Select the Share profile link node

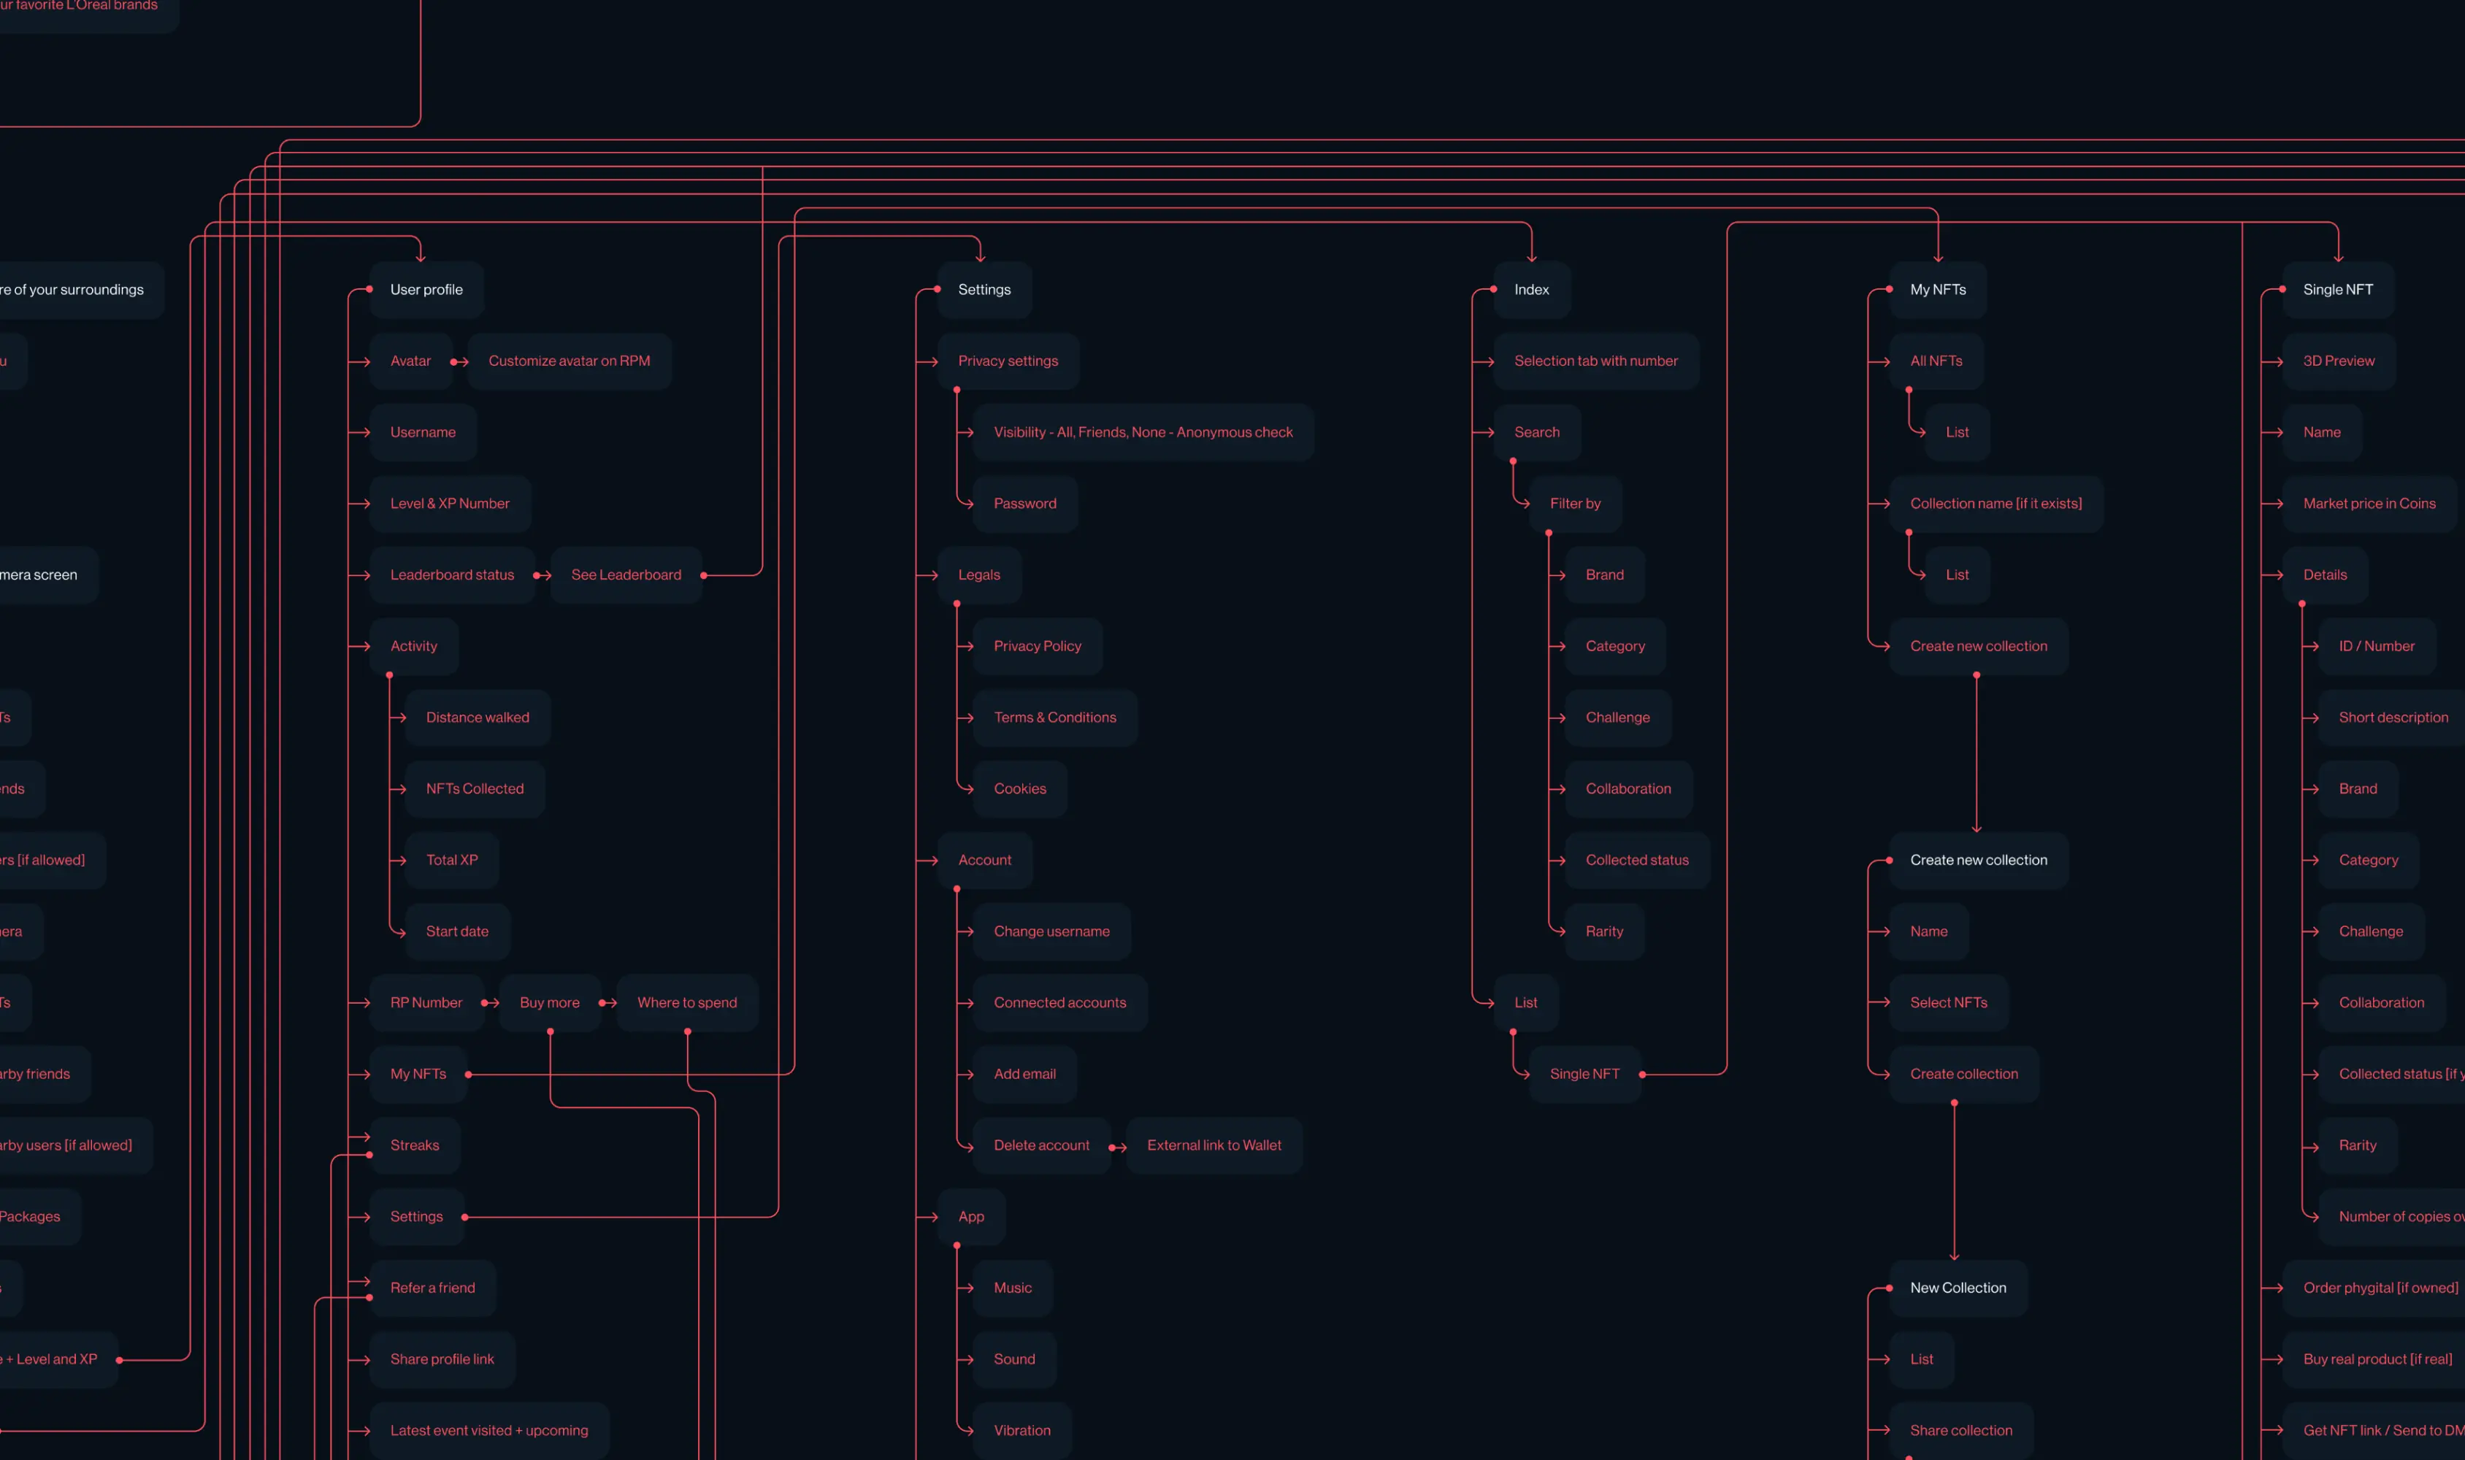point(442,1360)
